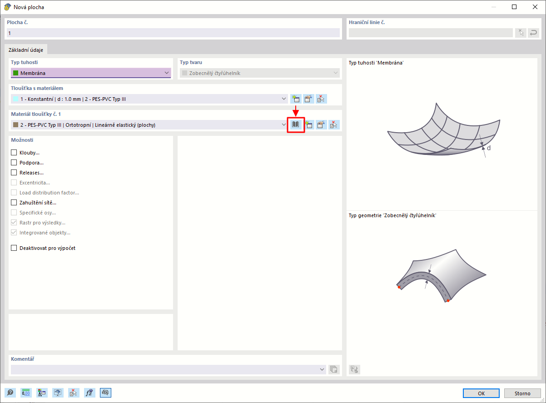The width and height of the screenshot is (546, 403).
Task: Click the Rastr pro výsledky checkbox
Action: 14,223
